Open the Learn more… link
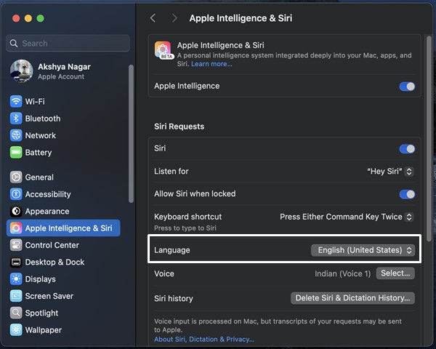Viewport: 436px width, 349px height. [211, 64]
